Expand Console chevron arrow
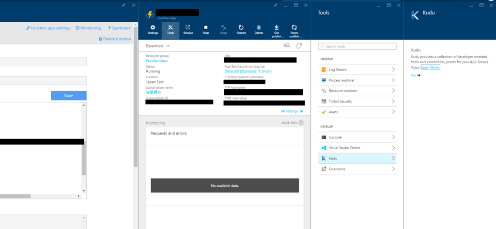This screenshot has width=496, height=229. coord(393,137)
